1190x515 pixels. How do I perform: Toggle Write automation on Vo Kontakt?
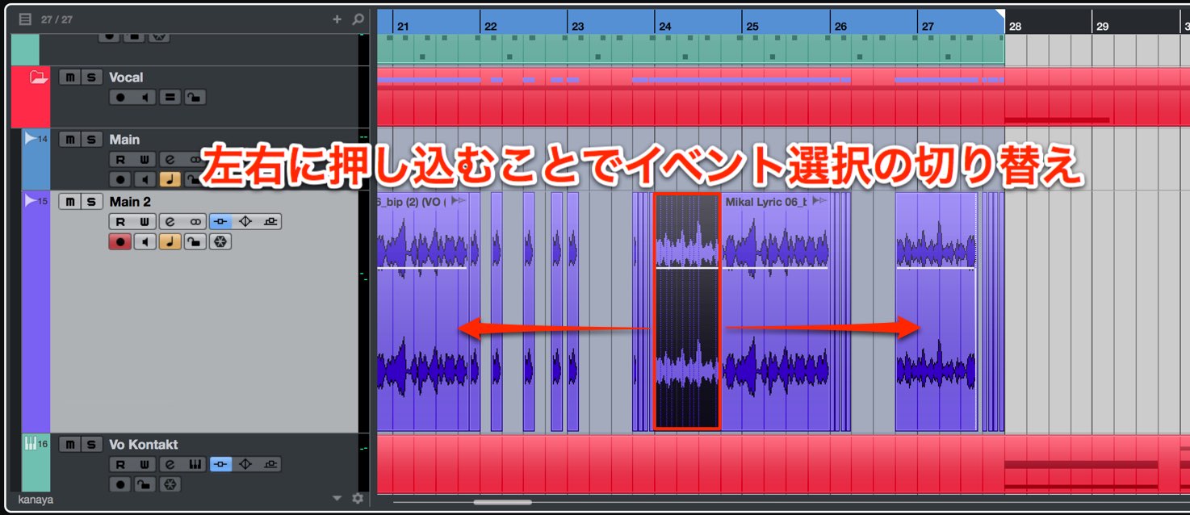pos(143,464)
